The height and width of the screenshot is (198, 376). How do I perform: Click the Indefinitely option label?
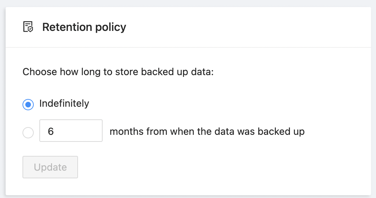[64, 104]
